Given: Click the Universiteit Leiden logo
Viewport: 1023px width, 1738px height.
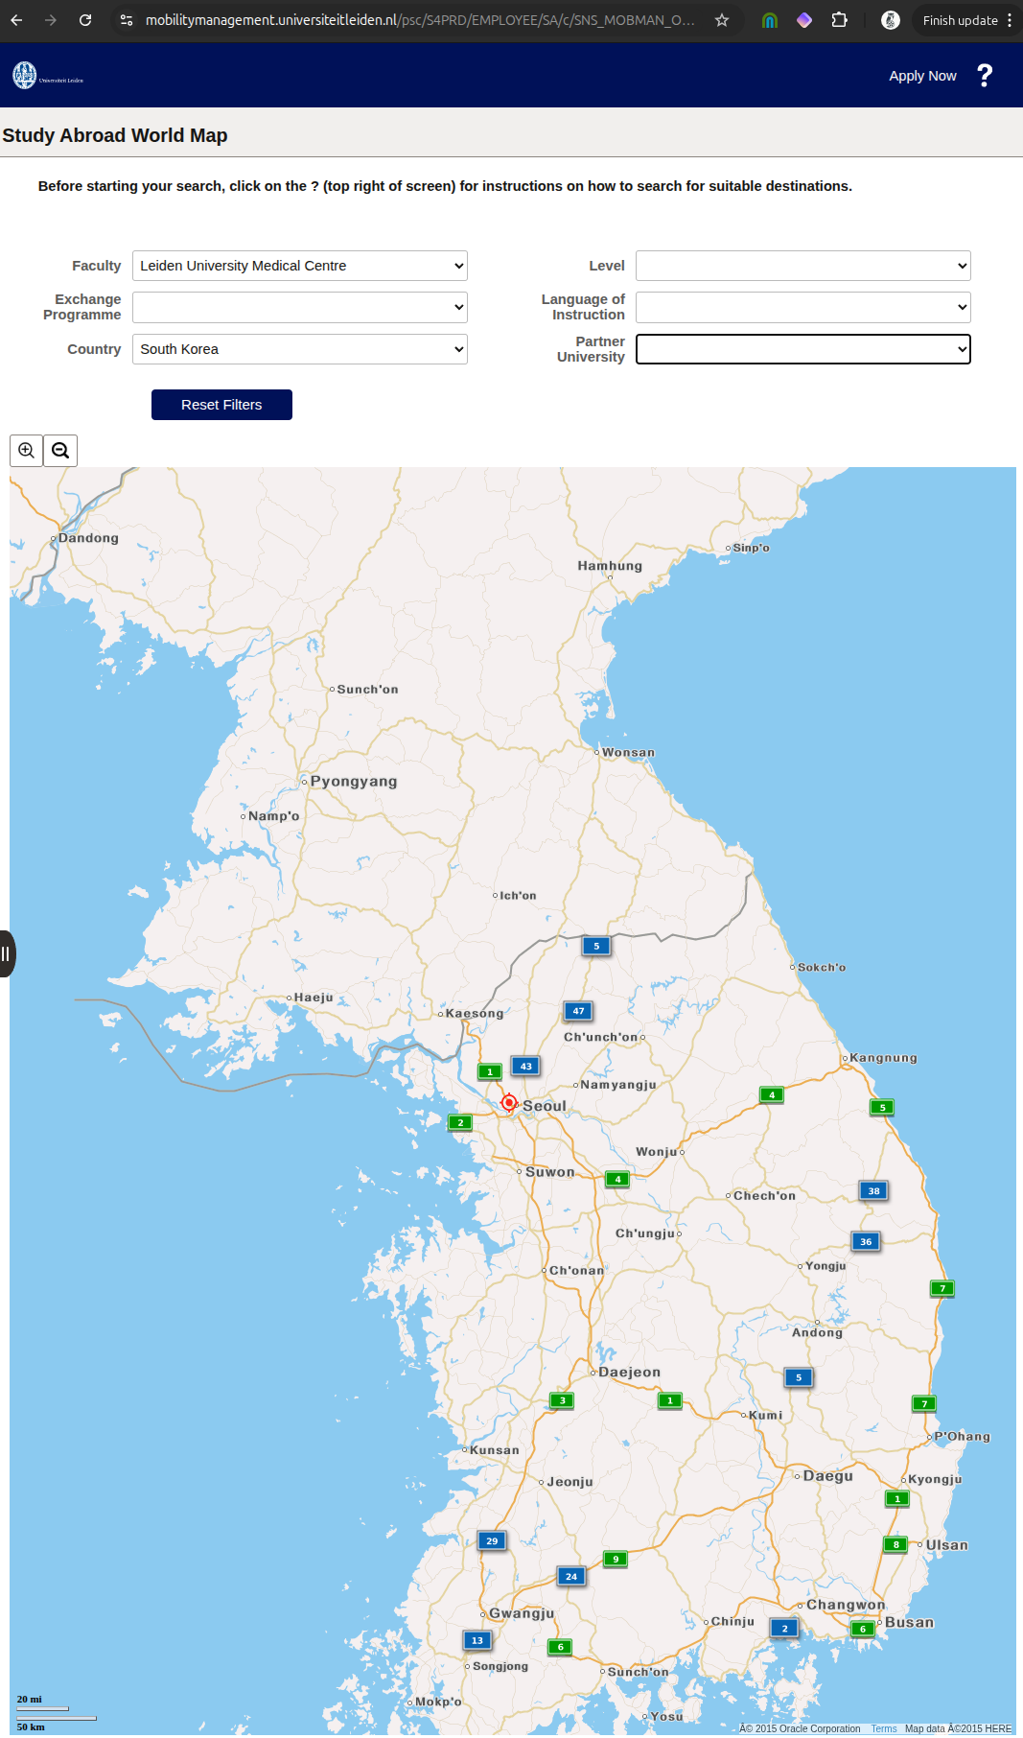Looking at the screenshot, I should click(48, 75).
